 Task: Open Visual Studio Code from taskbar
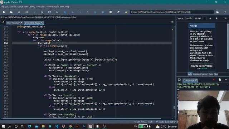pyautogui.click(x=57, y=126)
